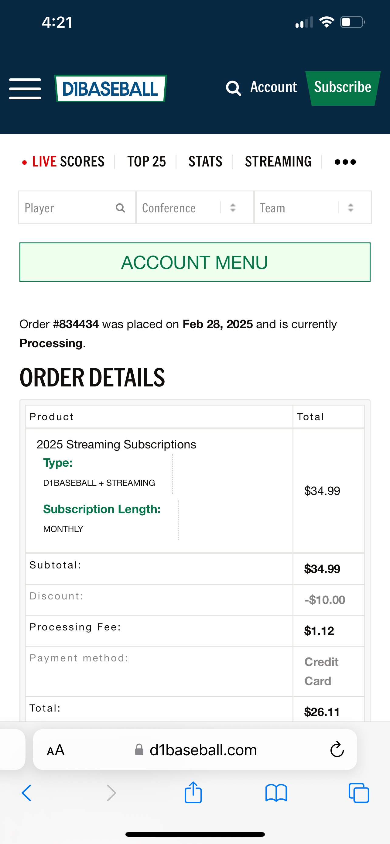
Task: Tap magnifier icon in Player field
Action: pos(120,208)
